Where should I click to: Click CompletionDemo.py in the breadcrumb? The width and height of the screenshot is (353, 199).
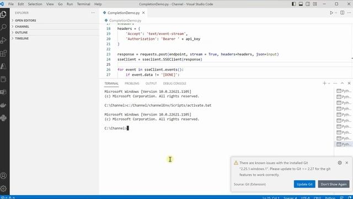pyautogui.click(x=125, y=20)
